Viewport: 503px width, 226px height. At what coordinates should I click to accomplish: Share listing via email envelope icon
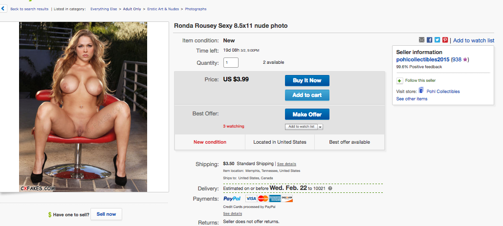(x=421, y=40)
